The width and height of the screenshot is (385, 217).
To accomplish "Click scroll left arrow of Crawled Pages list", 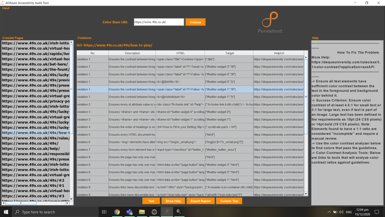I will [3, 203].
